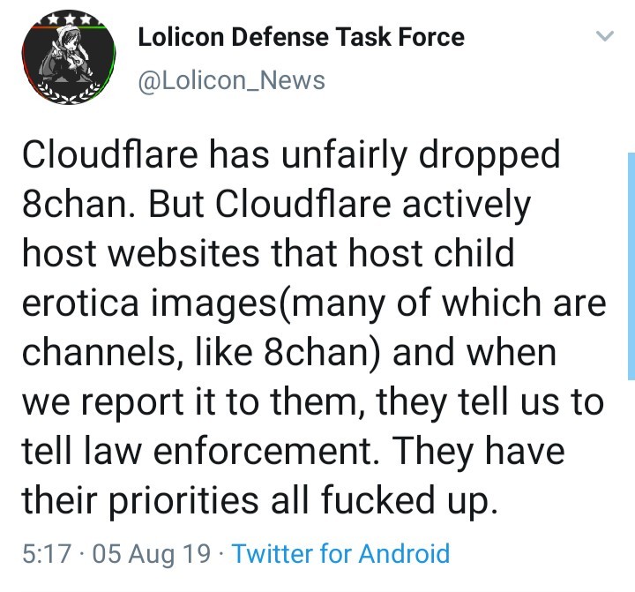Click the laurel wreath at avatar bottom
Image resolution: width=635 pixels, height=592 pixels.
68,92
